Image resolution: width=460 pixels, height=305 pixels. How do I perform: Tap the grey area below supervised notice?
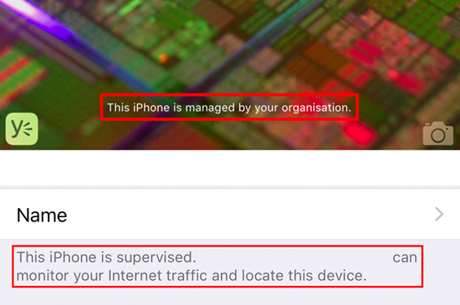tap(230, 297)
